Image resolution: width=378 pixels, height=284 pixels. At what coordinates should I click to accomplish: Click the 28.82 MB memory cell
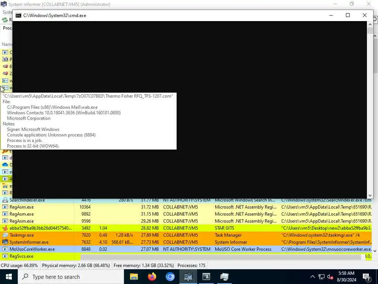click(150, 228)
